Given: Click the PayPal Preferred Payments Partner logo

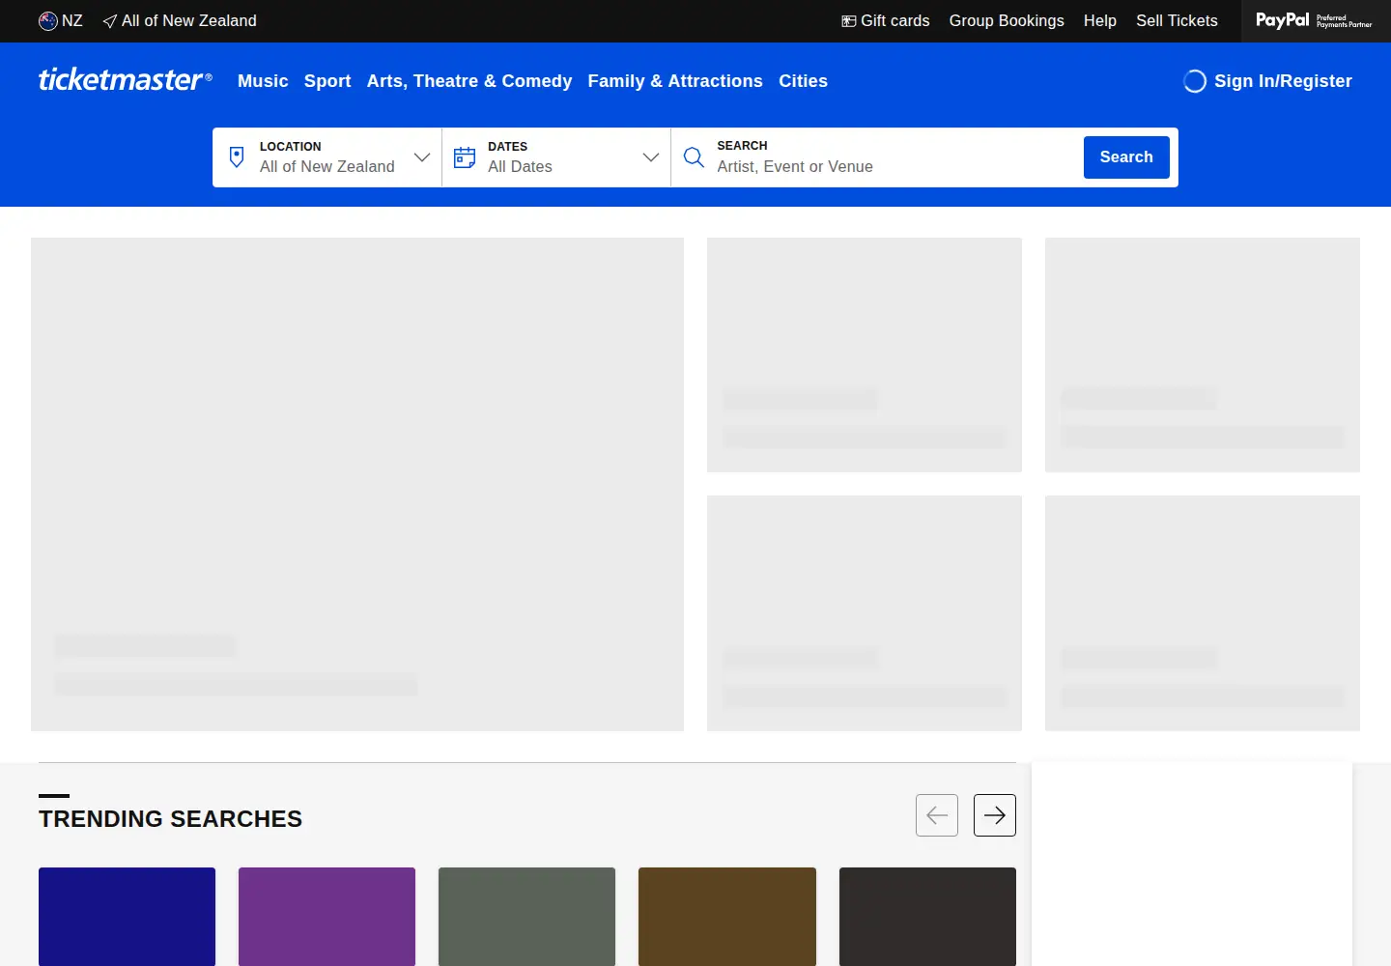Looking at the screenshot, I should coord(1314,20).
